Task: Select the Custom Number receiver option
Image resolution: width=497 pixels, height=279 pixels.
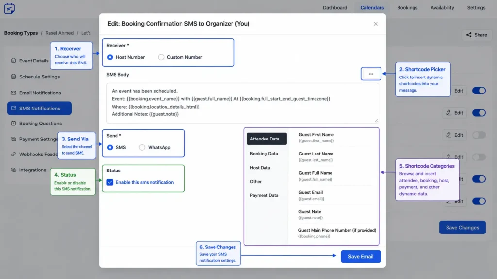Action: 180,57
